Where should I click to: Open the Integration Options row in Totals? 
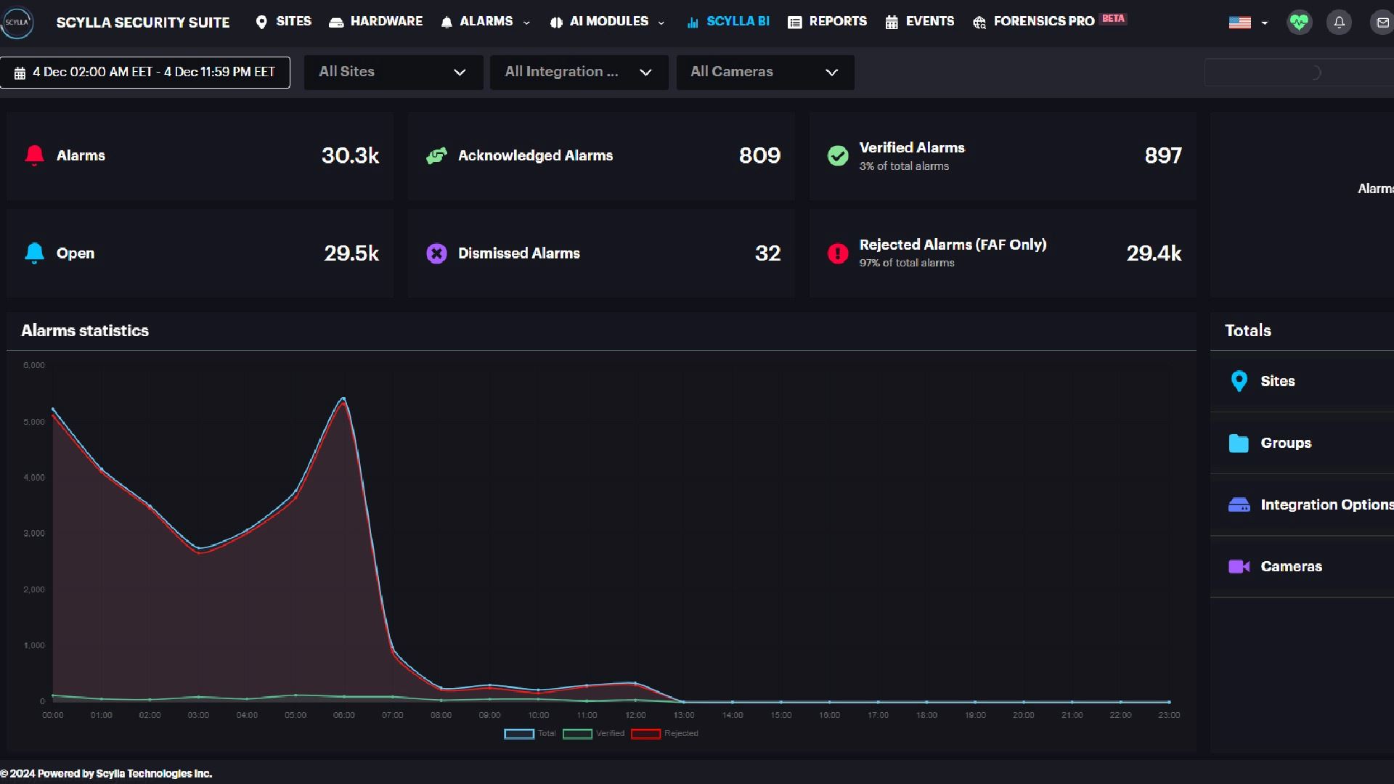[x=1302, y=505]
